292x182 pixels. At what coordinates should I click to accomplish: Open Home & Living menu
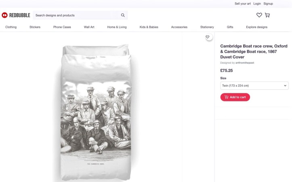tap(117, 27)
